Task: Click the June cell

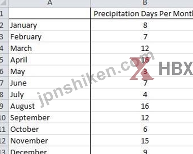Action: tap(49, 83)
